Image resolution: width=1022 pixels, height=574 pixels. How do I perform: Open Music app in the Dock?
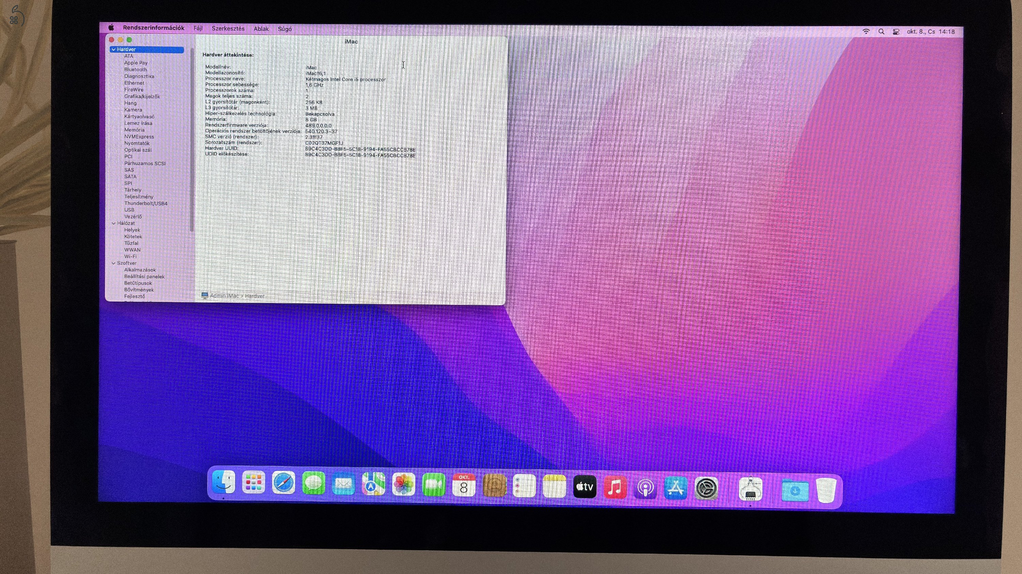615,487
